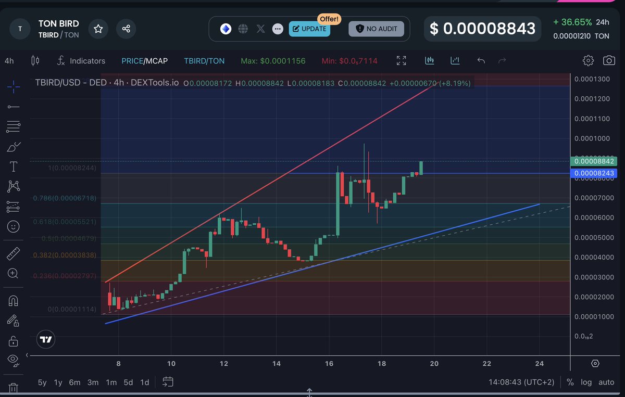
Task: Open chart settings gear
Action: click(x=588, y=61)
